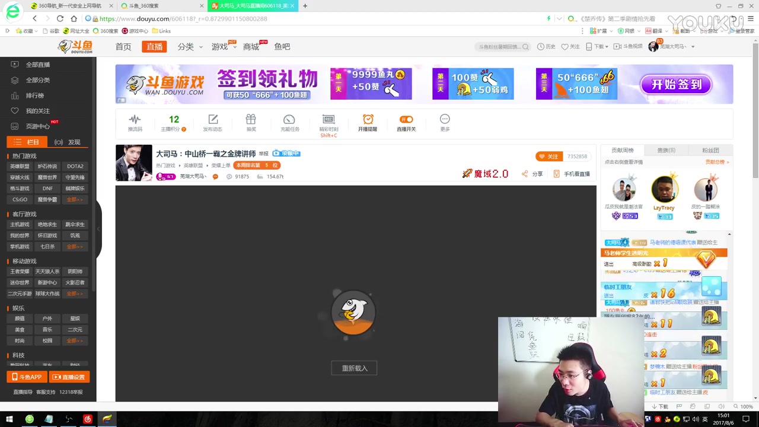Open a new browser tab
The height and width of the screenshot is (427, 759).
point(305,6)
